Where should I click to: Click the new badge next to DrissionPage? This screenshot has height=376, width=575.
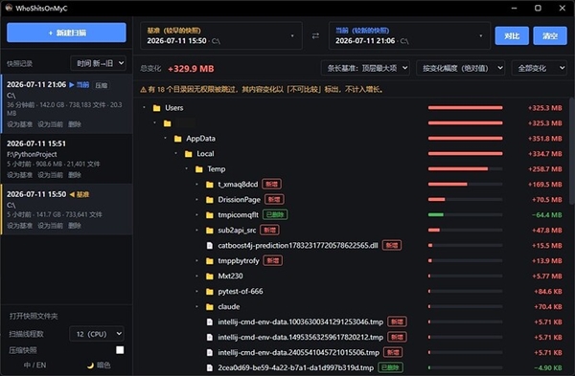click(x=274, y=200)
